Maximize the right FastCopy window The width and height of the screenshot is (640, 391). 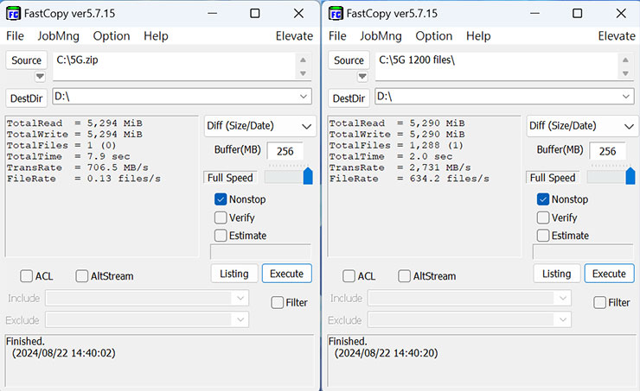point(577,14)
